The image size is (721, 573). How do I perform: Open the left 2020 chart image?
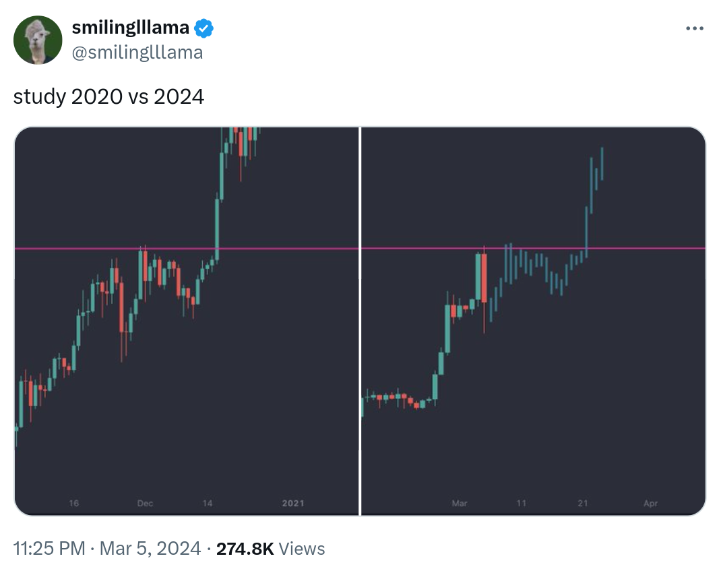pos(186,321)
